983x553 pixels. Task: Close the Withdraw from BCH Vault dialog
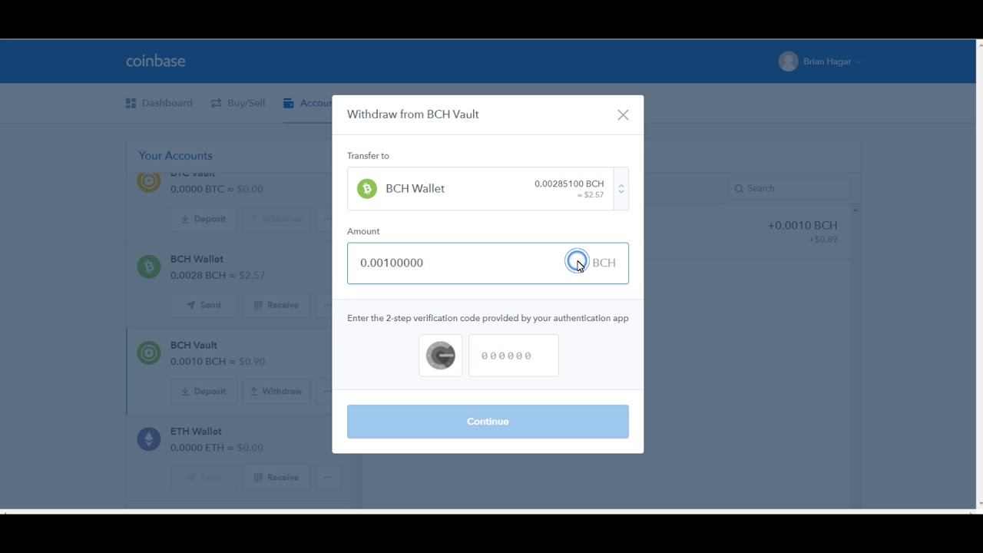pyautogui.click(x=623, y=115)
